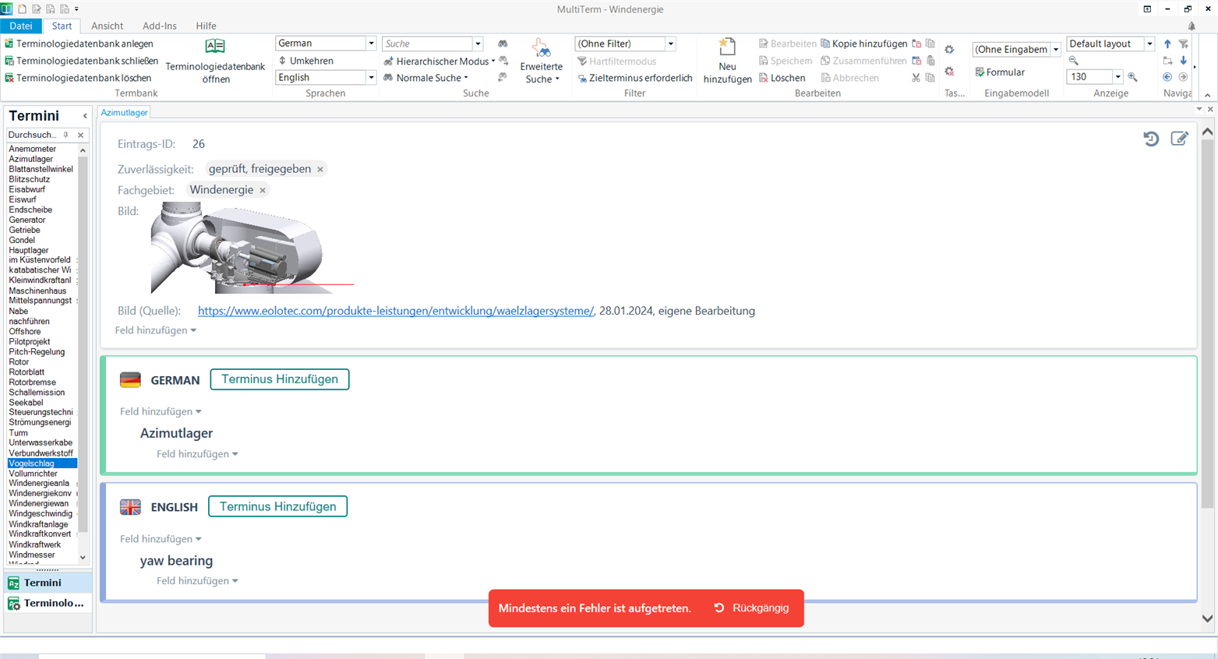Image resolution: width=1218 pixels, height=659 pixels.
Task: Open the English target language dropdown
Action: 371,77
